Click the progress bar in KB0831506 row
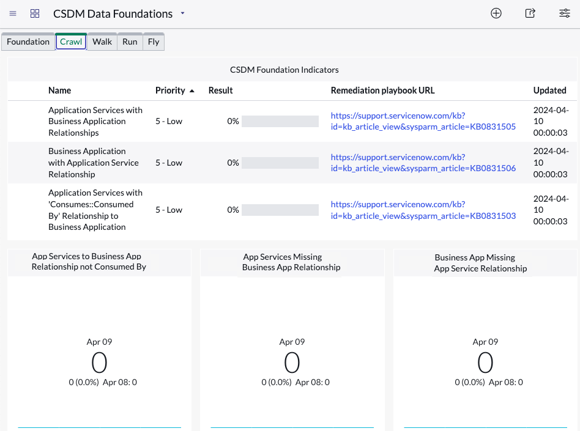580x431 pixels. point(280,163)
